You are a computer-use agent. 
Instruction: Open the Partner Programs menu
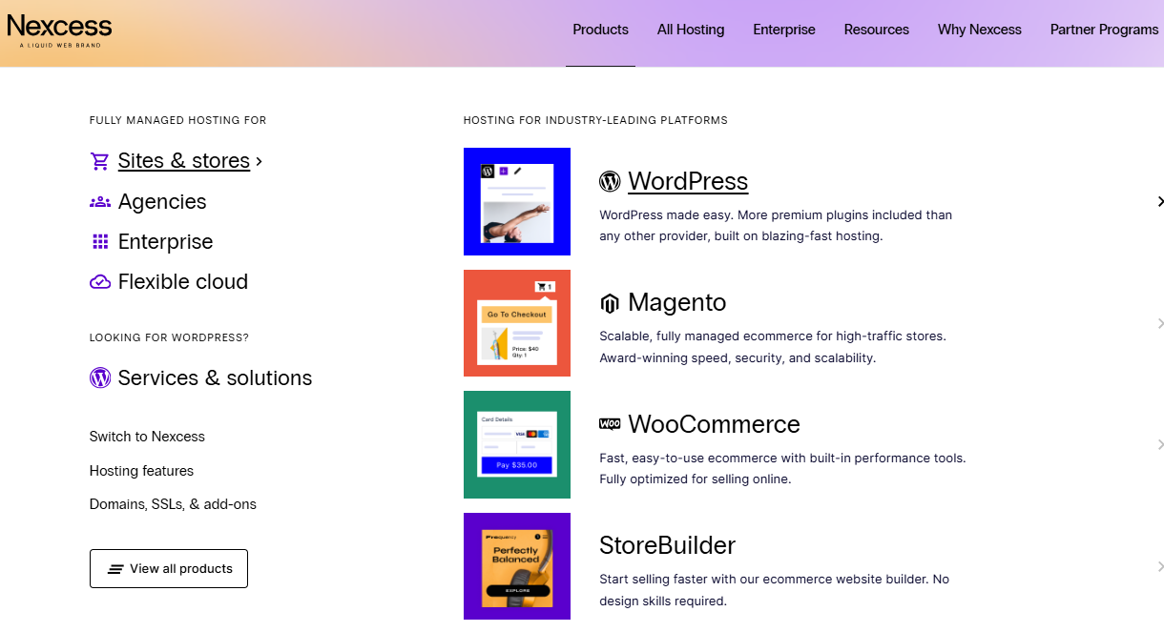(1104, 30)
